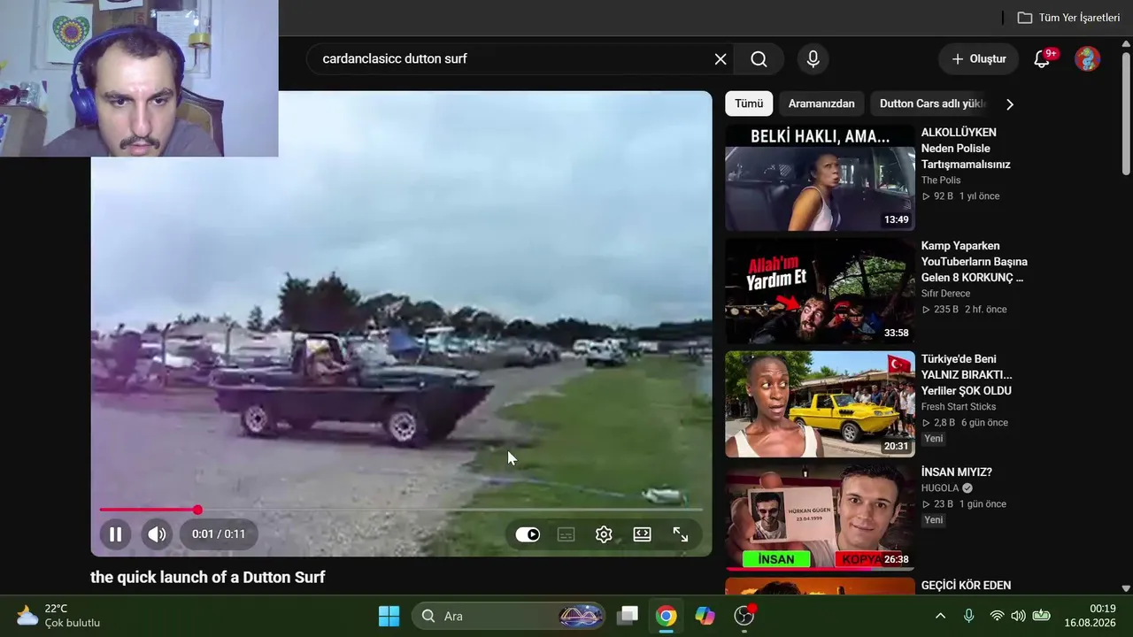Click the '2,8 B' view count text
This screenshot has height=637, width=1133.
(944, 423)
